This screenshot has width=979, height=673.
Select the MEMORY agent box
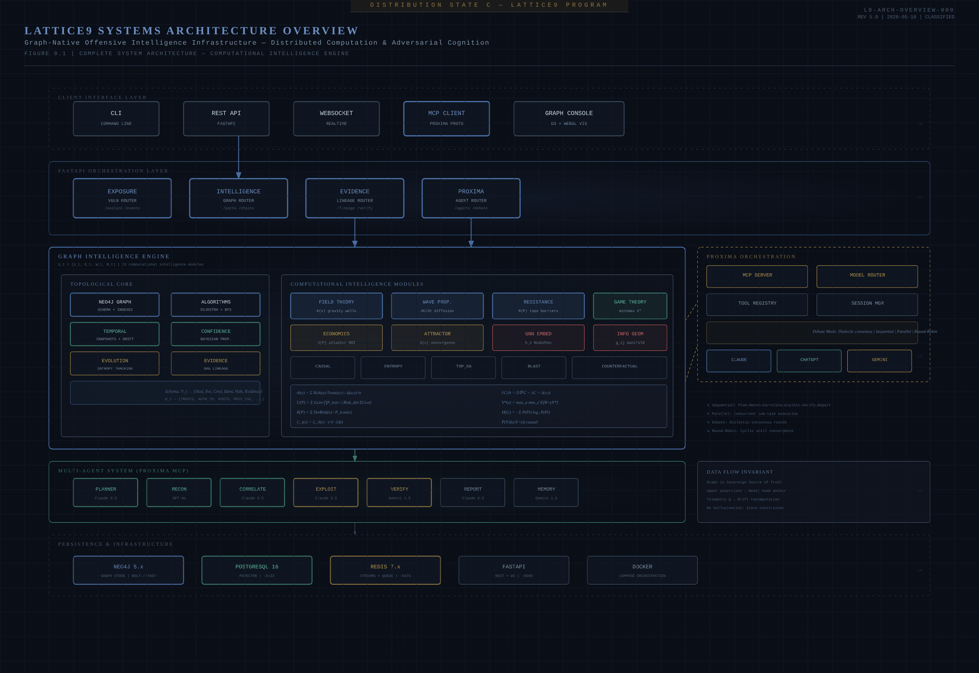tap(546, 493)
